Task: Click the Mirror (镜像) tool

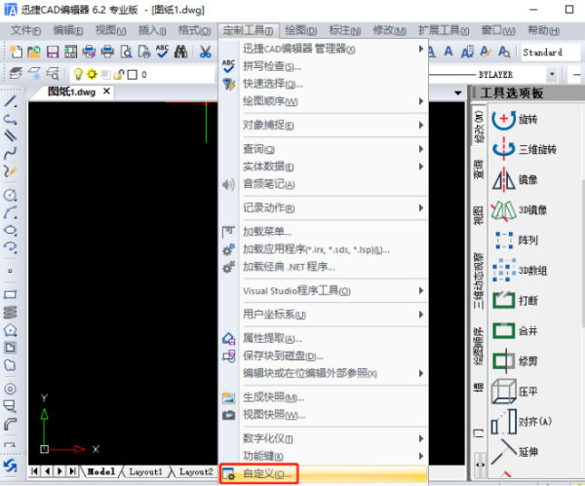Action: tap(515, 179)
